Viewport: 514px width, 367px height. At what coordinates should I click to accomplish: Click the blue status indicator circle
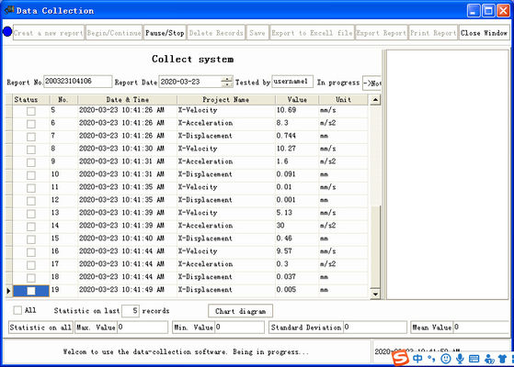pyautogui.click(x=7, y=32)
